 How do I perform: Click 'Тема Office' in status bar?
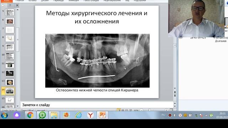tap(27, 111)
